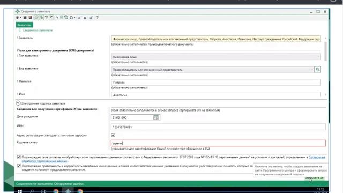Click the middle of three icons before help
The width and height of the screenshot is (343, 193).
(x=85, y=18)
